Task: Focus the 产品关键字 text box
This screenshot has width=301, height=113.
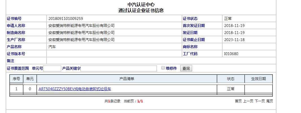Action: tap(118, 68)
